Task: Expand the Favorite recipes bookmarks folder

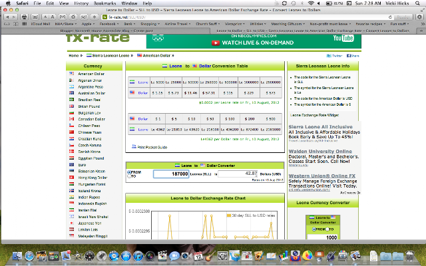Action: tap(371, 24)
